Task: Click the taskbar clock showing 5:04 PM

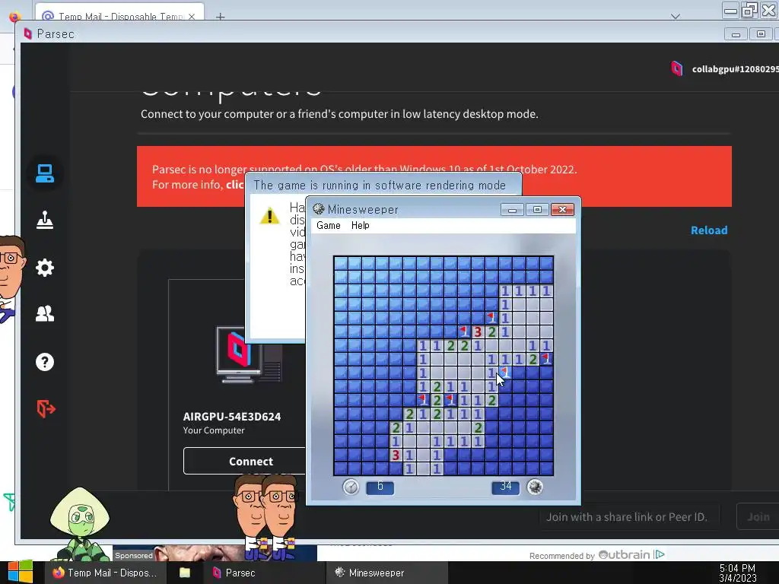Action: point(737,573)
